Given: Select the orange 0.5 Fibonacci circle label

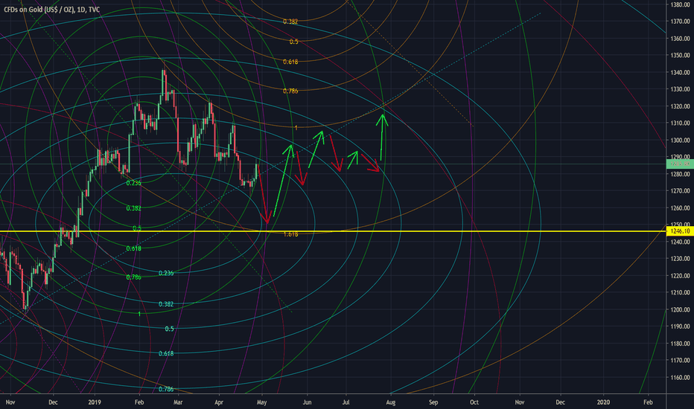Looking at the screenshot, I should (x=294, y=42).
